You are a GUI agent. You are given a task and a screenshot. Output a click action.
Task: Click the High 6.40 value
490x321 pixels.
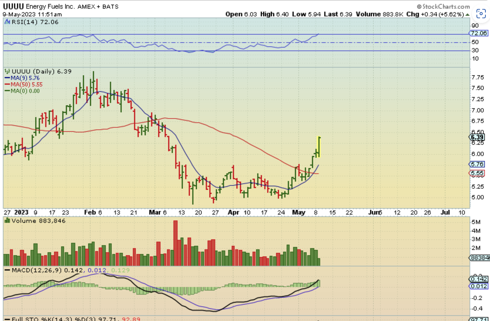(274, 14)
